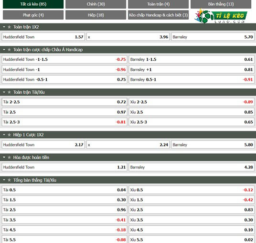Collapse the Hòa được hoàn tiền section
Screen dimensions: 256x243
pos(4,157)
